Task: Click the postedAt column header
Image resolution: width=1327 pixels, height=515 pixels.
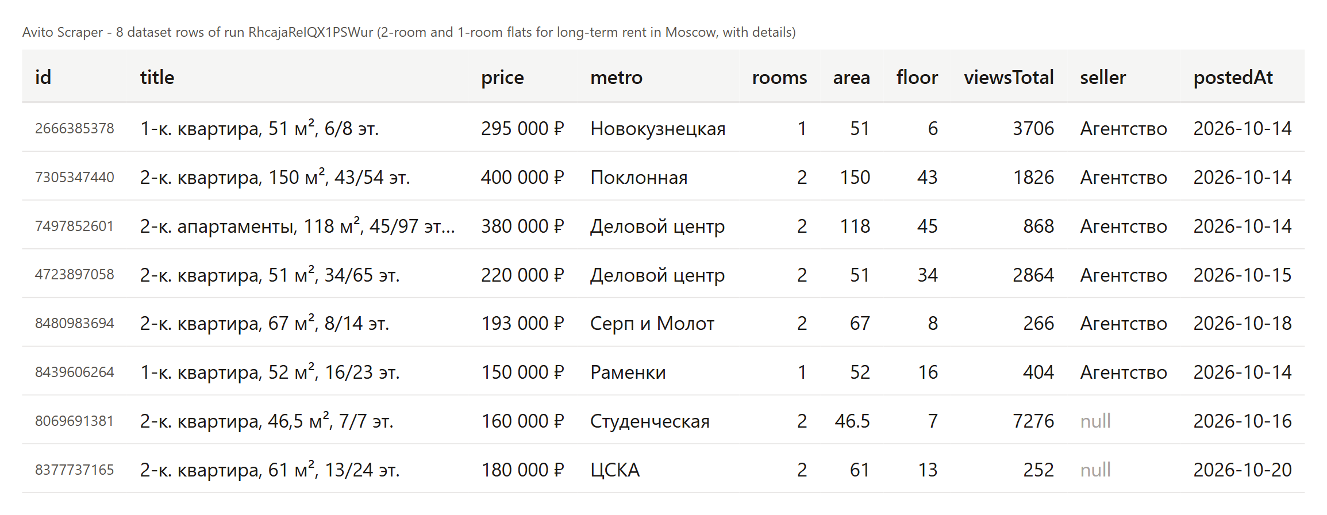Action: [1233, 77]
